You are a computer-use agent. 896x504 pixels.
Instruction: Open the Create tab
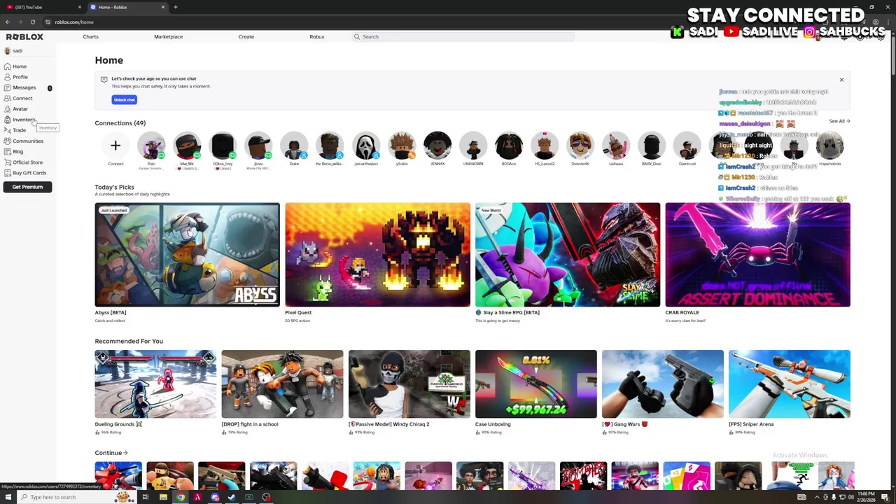[x=246, y=36]
